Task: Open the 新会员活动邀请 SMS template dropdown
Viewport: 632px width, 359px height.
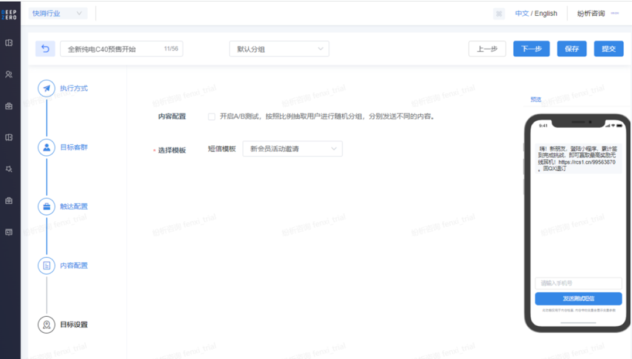Action: pyautogui.click(x=292, y=149)
